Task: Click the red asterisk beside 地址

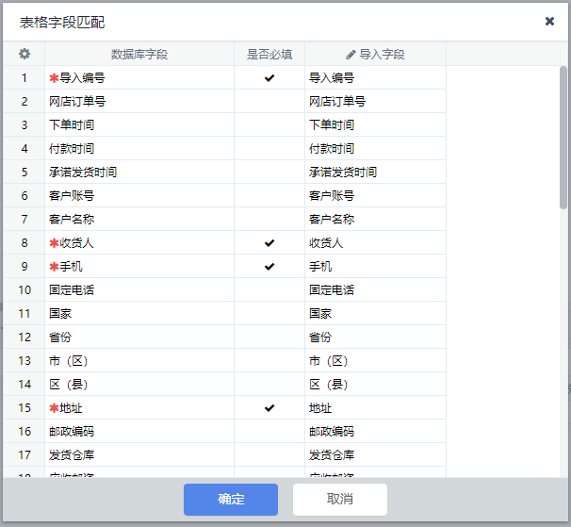Action: click(x=54, y=408)
